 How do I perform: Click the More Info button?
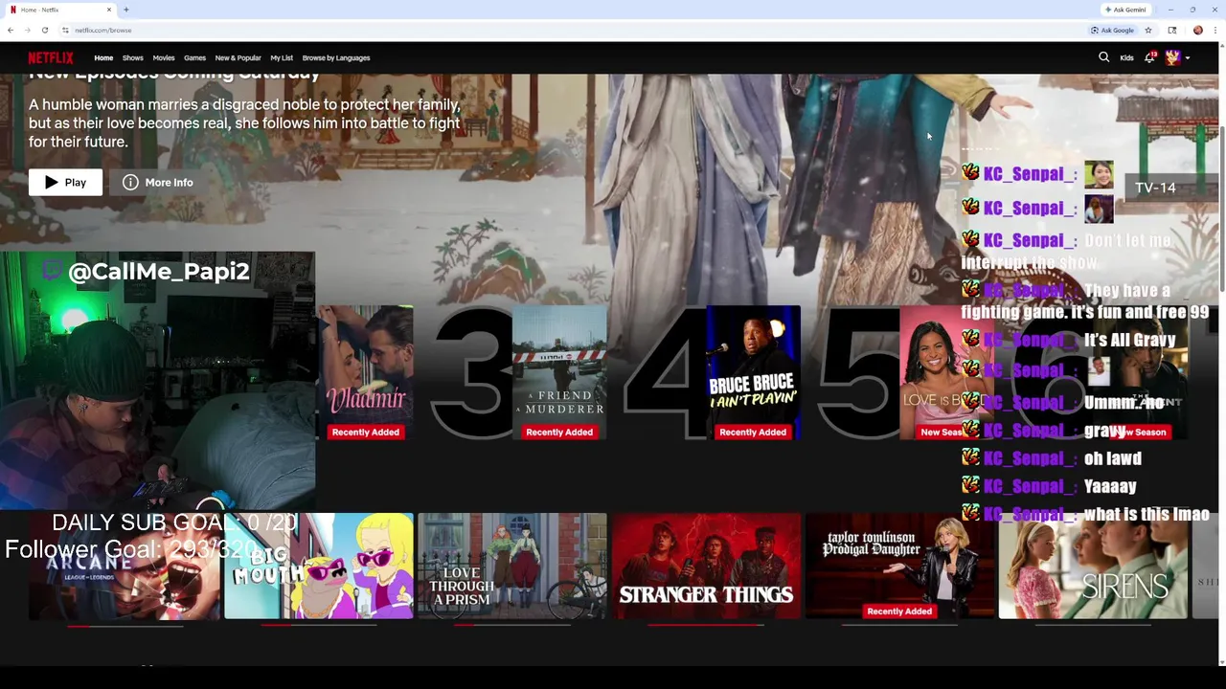(158, 182)
